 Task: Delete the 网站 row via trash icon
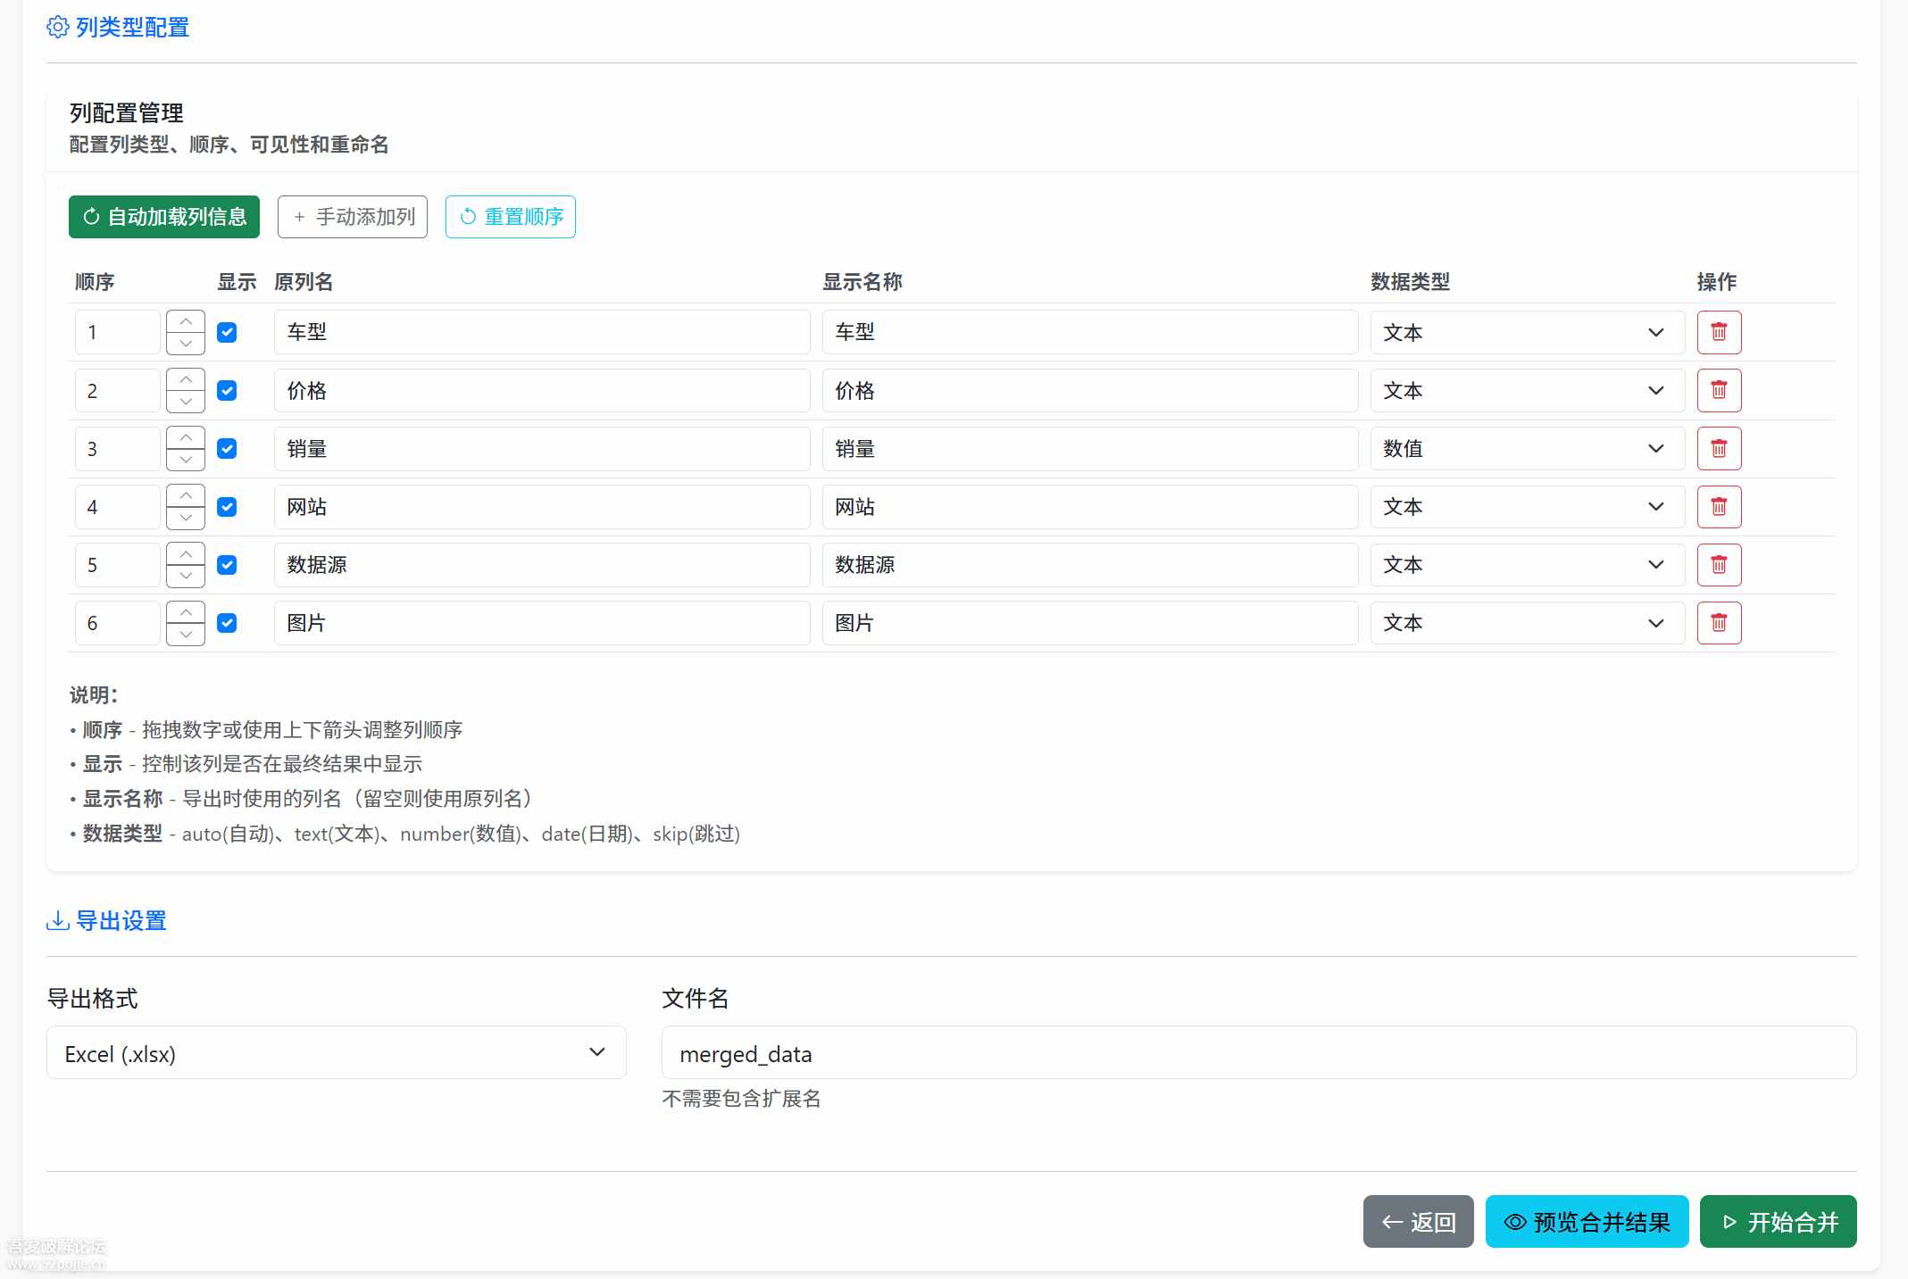(1718, 507)
